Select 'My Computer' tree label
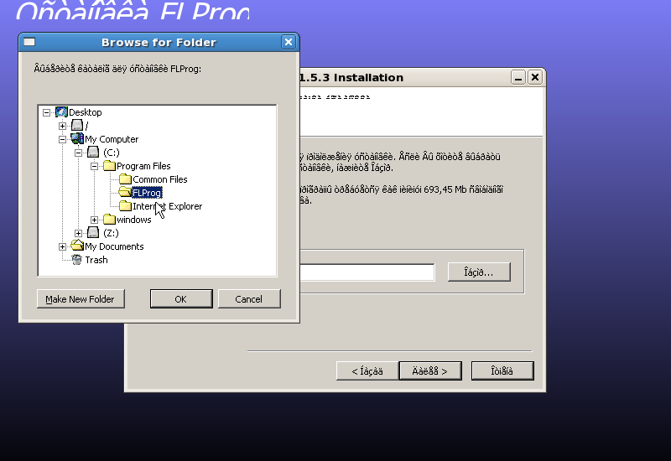Image resolution: width=671 pixels, height=461 pixels. [112, 139]
